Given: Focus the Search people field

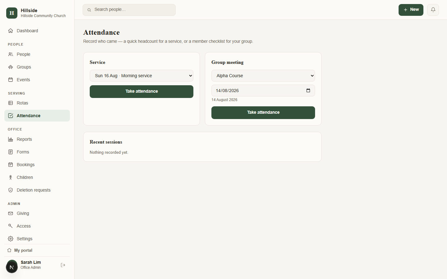Looking at the screenshot, I should coord(129,10).
